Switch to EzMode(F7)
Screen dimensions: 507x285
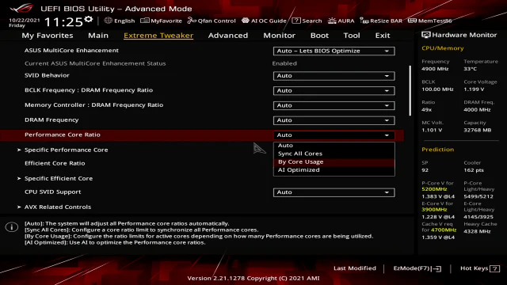click(x=417, y=268)
